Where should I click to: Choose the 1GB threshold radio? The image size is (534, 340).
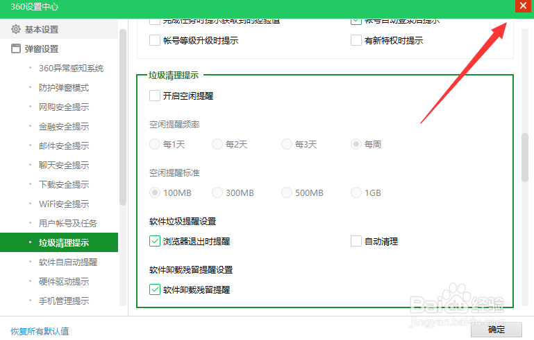point(356,193)
